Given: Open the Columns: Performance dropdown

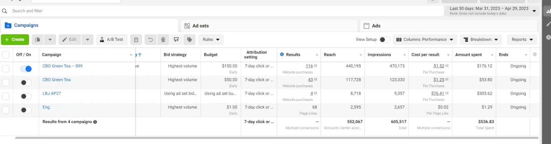Looking at the screenshot, I should [x=425, y=40].
